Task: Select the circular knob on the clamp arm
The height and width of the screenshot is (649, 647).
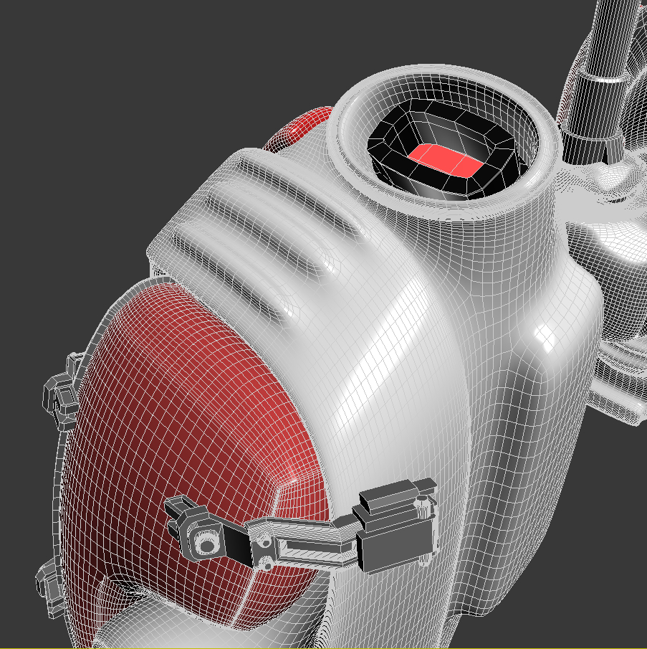Action: point(206,541)
